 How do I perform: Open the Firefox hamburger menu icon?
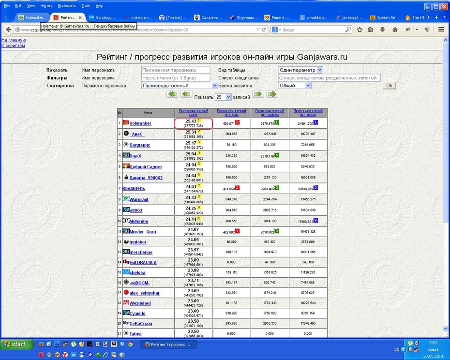click(x=441, y=30)
